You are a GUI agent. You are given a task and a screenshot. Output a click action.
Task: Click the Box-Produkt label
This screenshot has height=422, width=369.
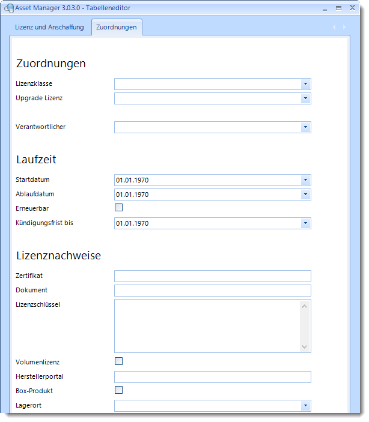pyautogui.click(x=34, y=391)
